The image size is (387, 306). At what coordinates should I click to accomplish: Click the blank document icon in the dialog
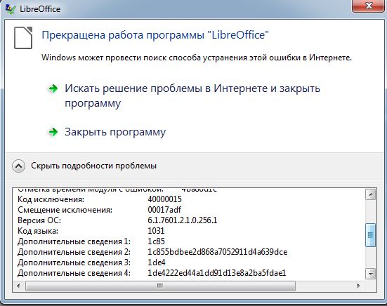coord(23,38)
